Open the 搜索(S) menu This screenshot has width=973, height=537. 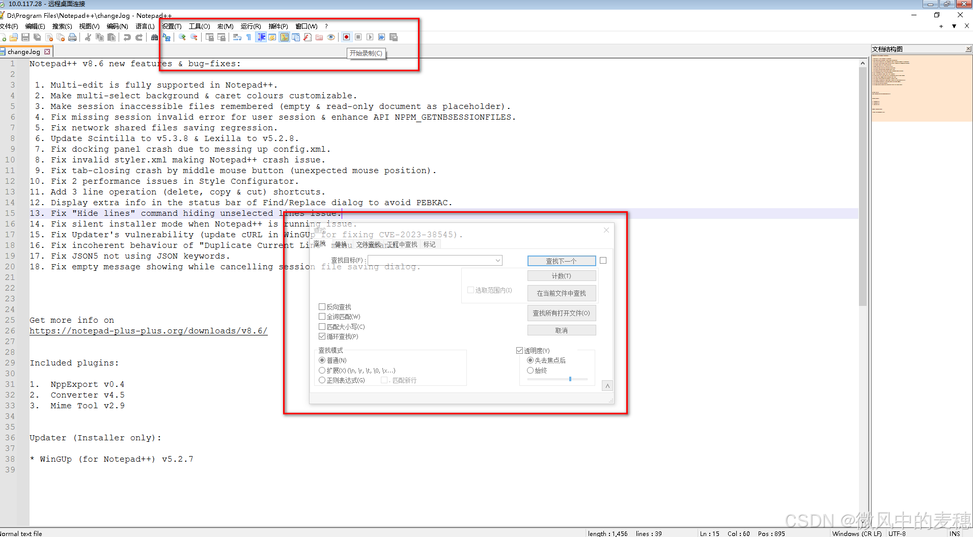(x=62, y=26)
